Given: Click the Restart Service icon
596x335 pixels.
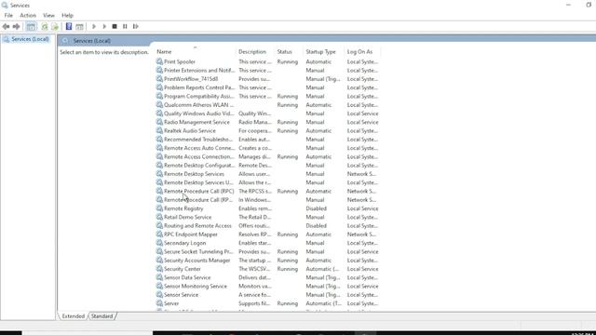Looking at the screenshot, I should [x=135, y=27].
